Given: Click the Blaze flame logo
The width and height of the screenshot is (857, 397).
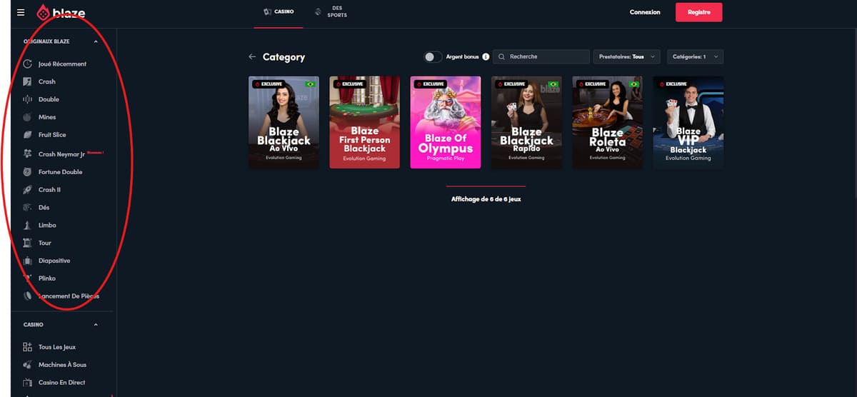Looking at the screenshot, I should 44,12.
